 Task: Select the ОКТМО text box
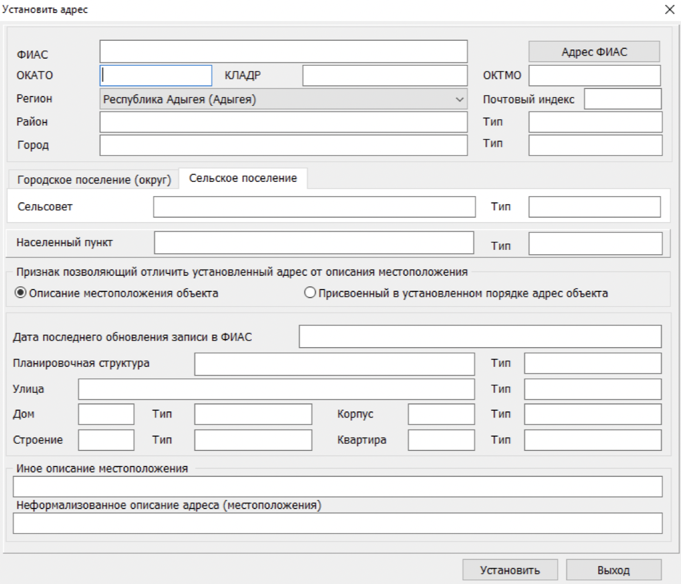594,75
